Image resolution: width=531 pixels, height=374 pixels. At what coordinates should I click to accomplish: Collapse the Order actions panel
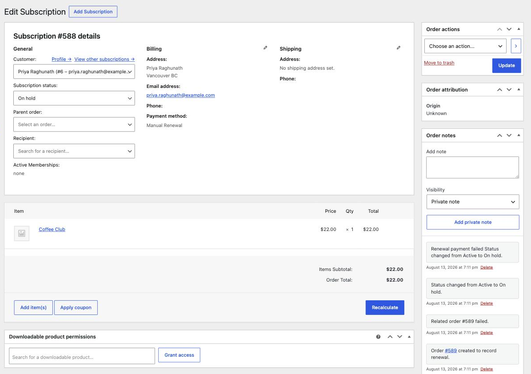[519, 29]
